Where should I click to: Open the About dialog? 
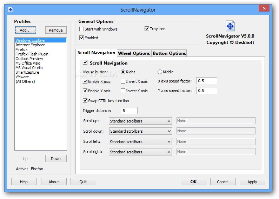coord(54,182)
